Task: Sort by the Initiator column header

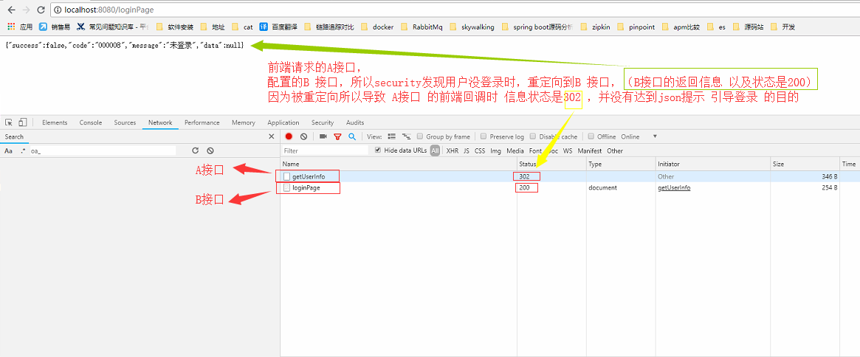Action: (712, 164)
